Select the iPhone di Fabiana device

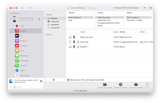point(26,19)
